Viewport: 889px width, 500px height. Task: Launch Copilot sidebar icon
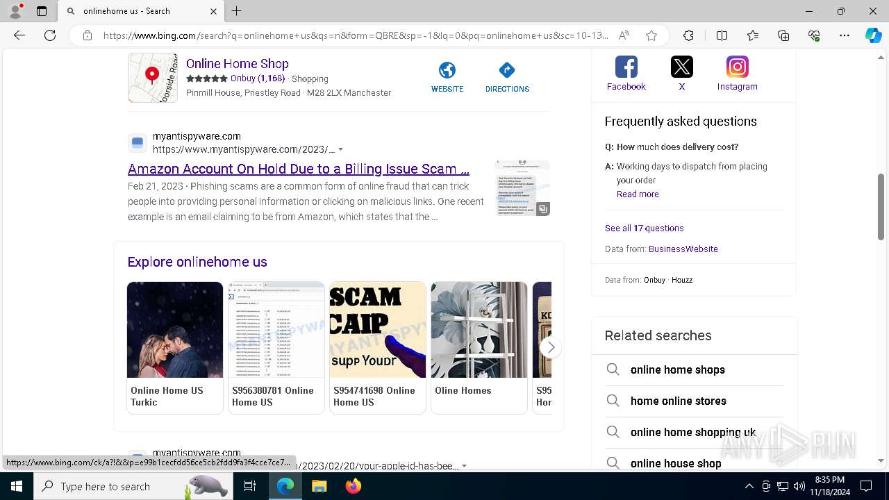[873, 35]
